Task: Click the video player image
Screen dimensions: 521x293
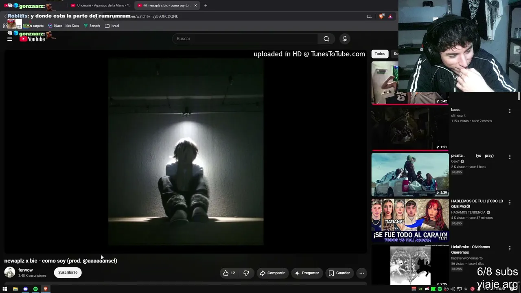Action: (x=186, y=151)
